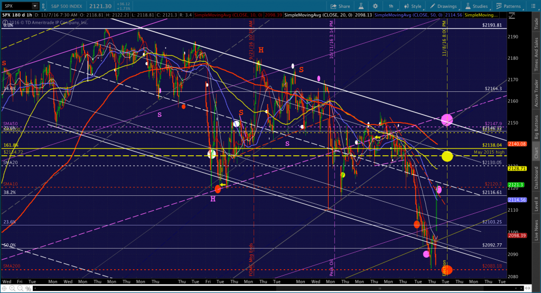Viewport: 541px width, 293px height.
Task: Open the symbol link color selector icon
Action: pyautogui.click(x=43, y=6)
